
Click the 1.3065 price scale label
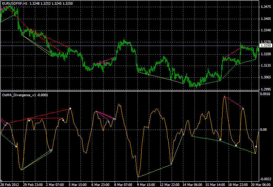pos(266,77)
